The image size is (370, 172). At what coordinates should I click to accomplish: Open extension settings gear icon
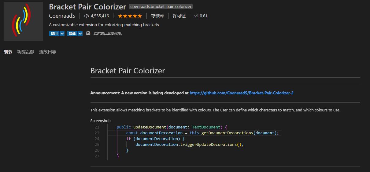point(88,33)
